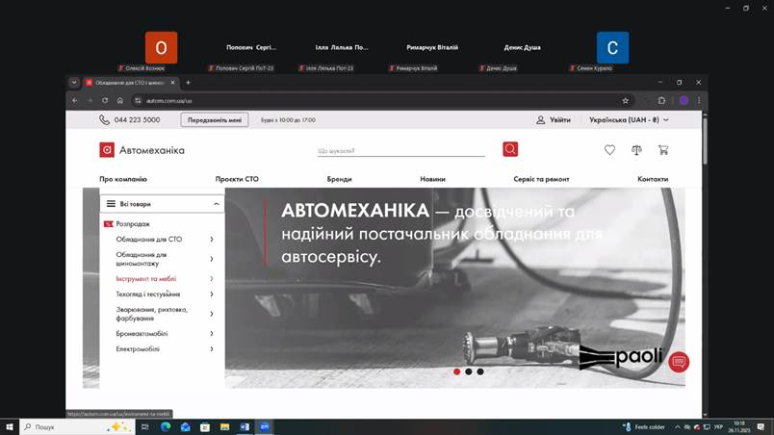Open the shopping cart icon
Image resolution: width=774 pixels, height=435 pixels.
click(663, 150)
